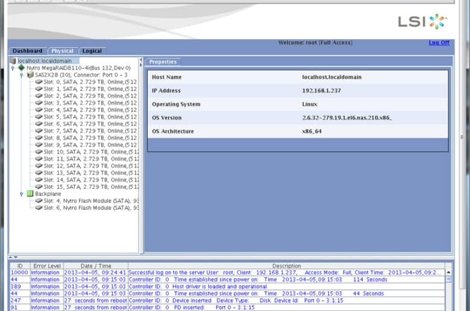Click the SAS2X28 enclosure icon

30,75
